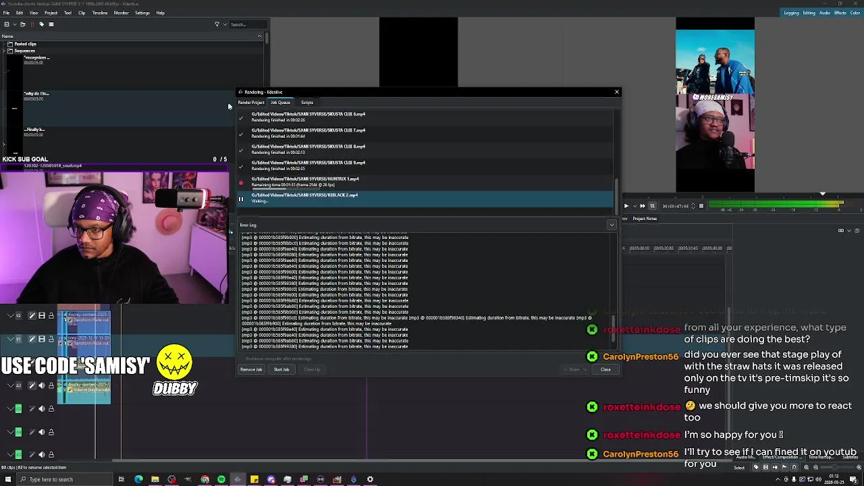Hide video on V2 track

41,316
